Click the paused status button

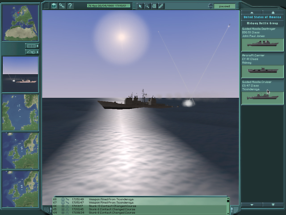click(x=224, y=6)
